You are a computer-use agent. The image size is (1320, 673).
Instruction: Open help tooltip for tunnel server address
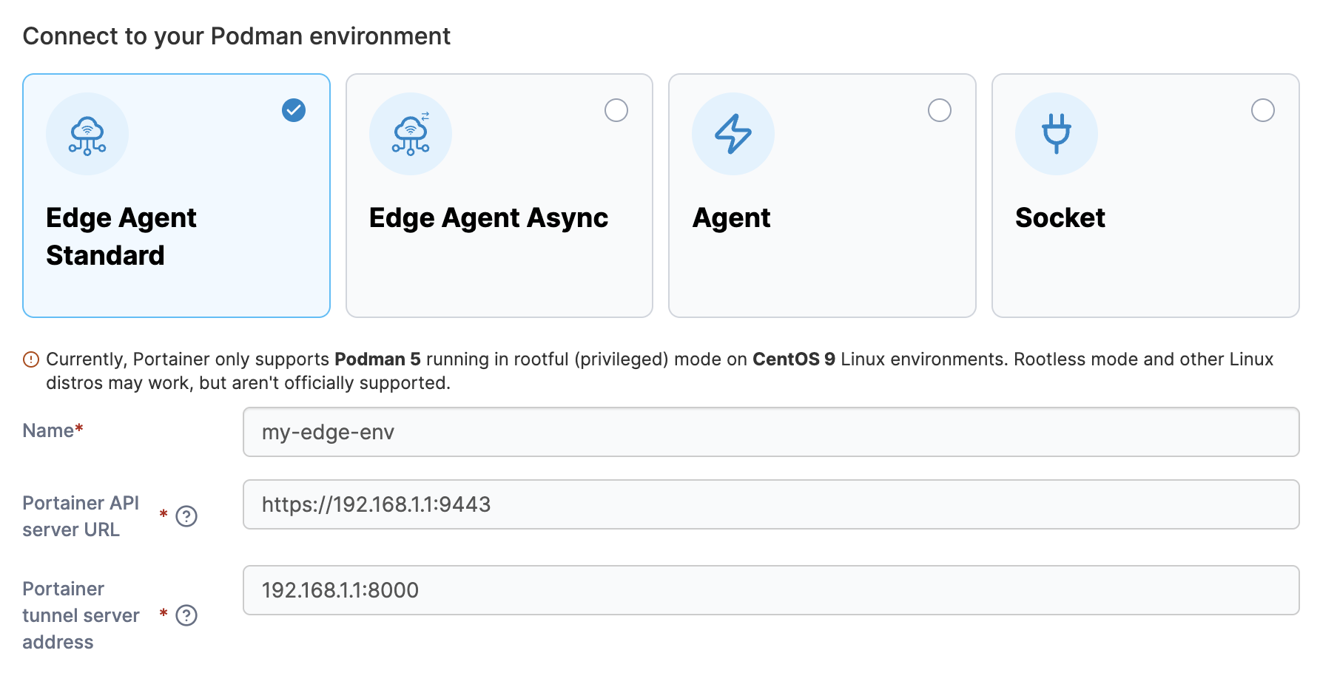point(186,615)
